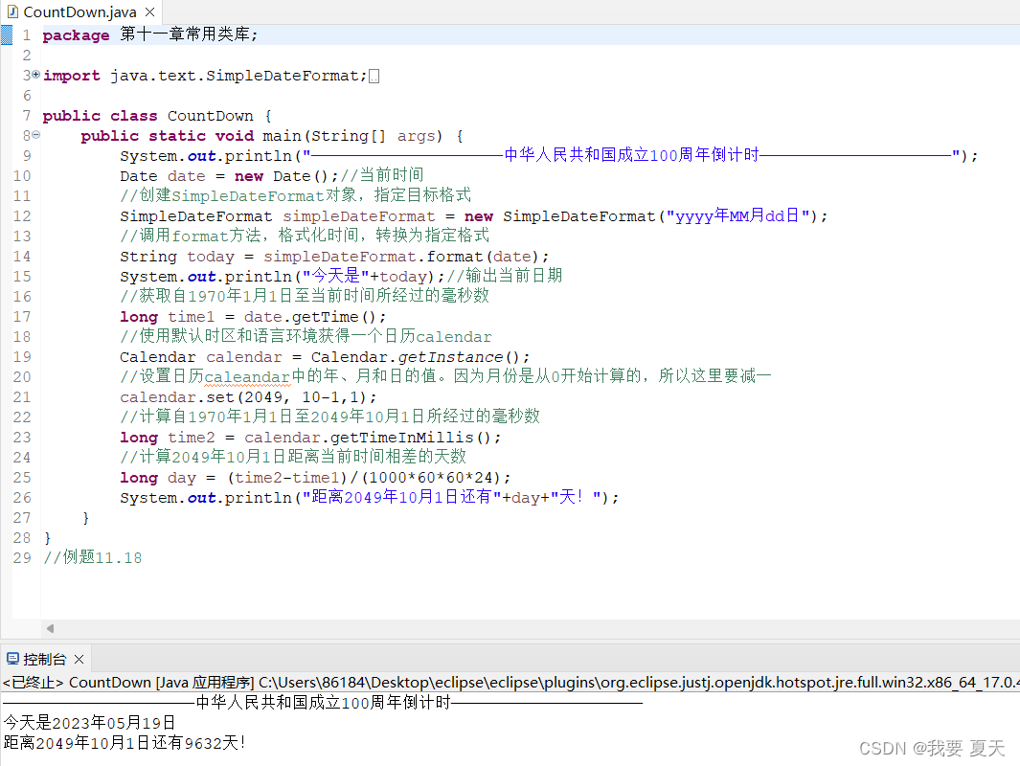1020x766 pixels.
Task: Click the underlined misspelling caleandar in line 20
Action: point(246,376)
